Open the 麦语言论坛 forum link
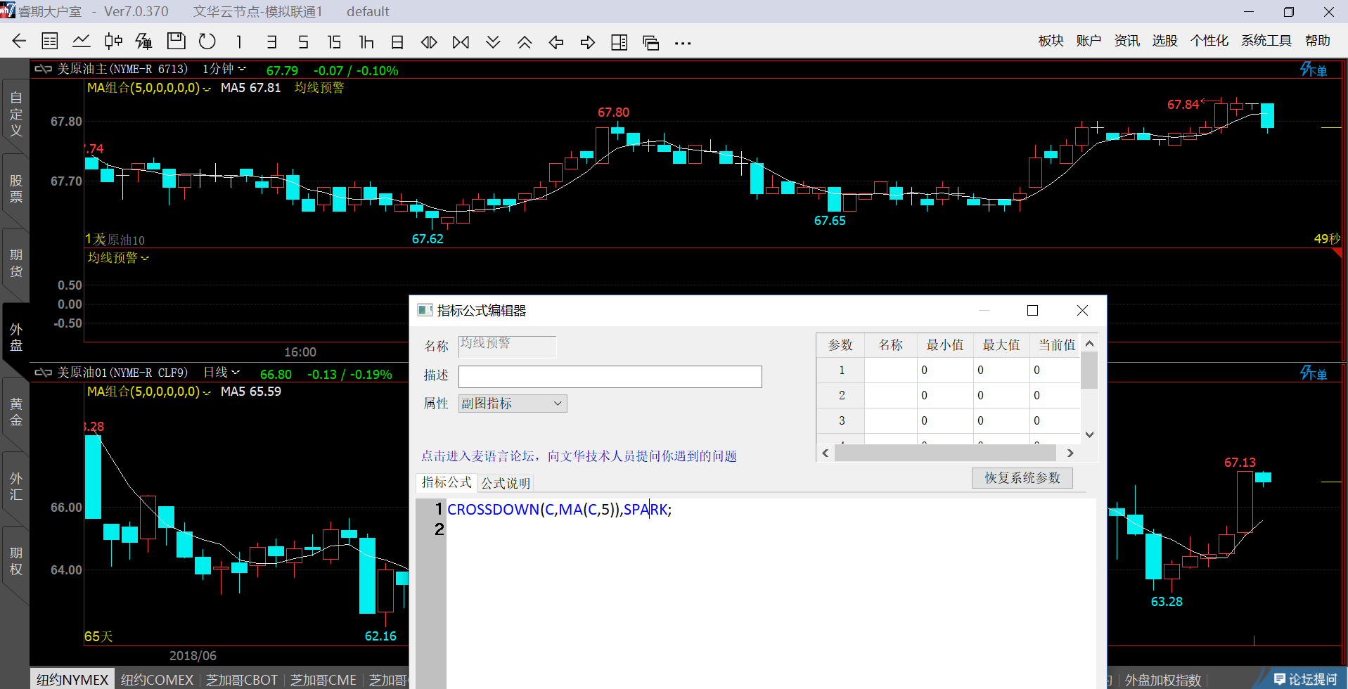 click(579, 456)
